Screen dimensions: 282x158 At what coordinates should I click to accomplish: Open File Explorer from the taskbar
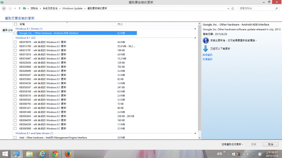coord(29,154)
